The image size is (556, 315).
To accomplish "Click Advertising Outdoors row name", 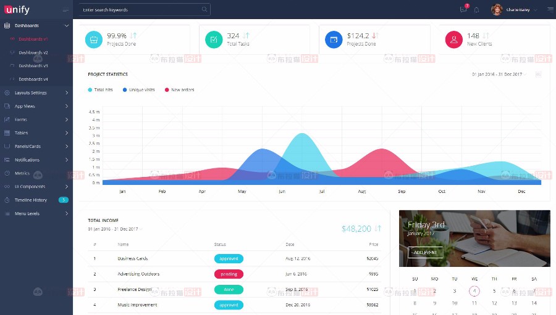I will [x=138, y=274].
